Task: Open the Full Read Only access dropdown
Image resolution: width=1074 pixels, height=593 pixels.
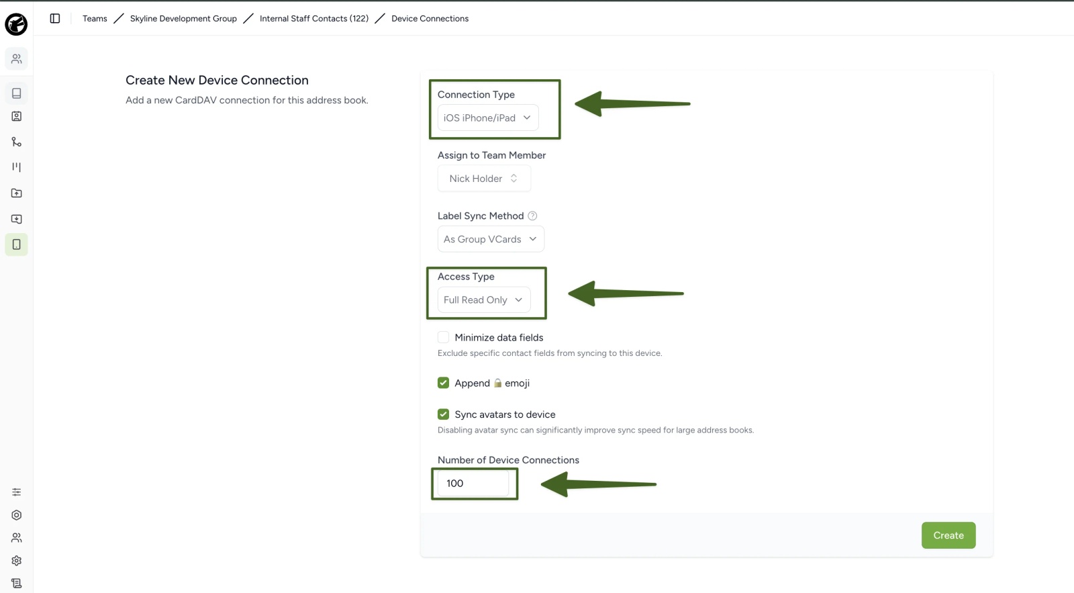Action: point(484,300)
